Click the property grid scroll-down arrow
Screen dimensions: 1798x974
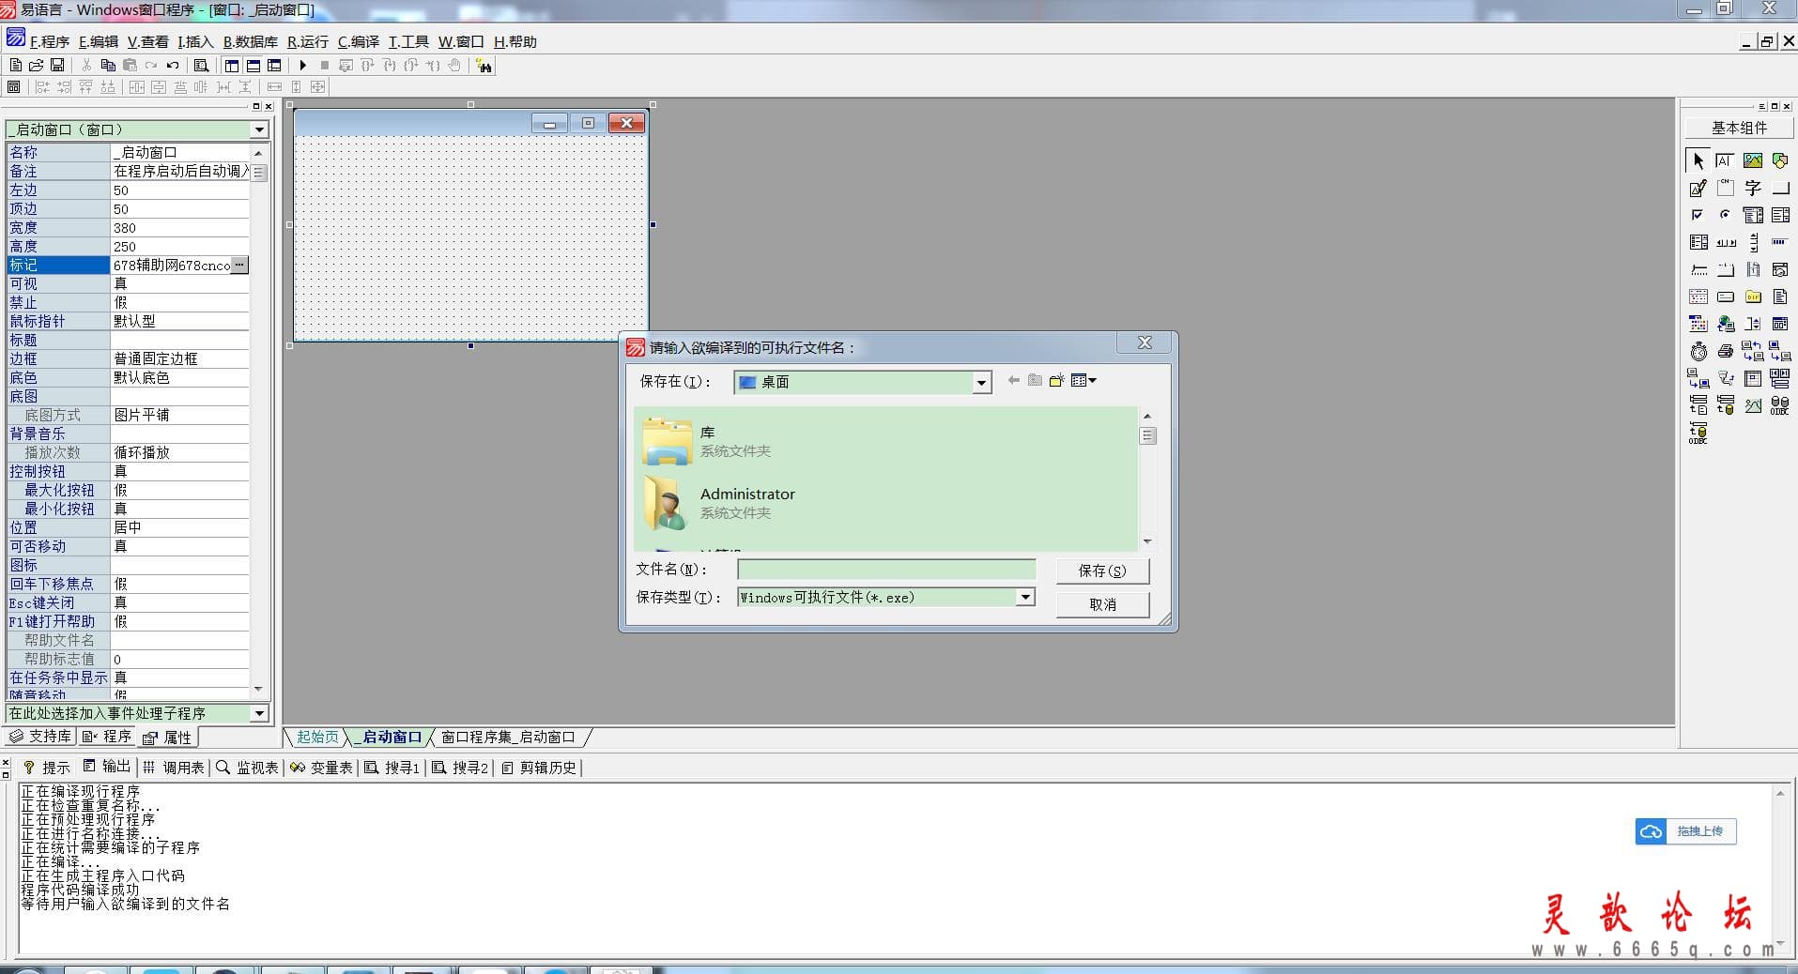pyautogui.click(x=258, y=689)
